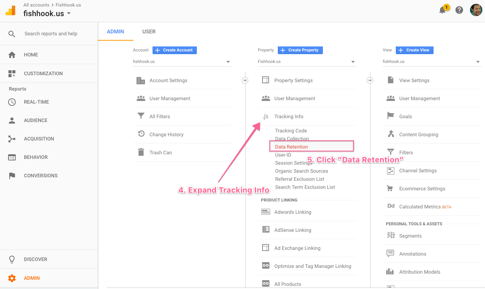Image resolution: width=485 pixels, height=289 pixels.
Task: Click the Session Settings link
Action: 294,163
